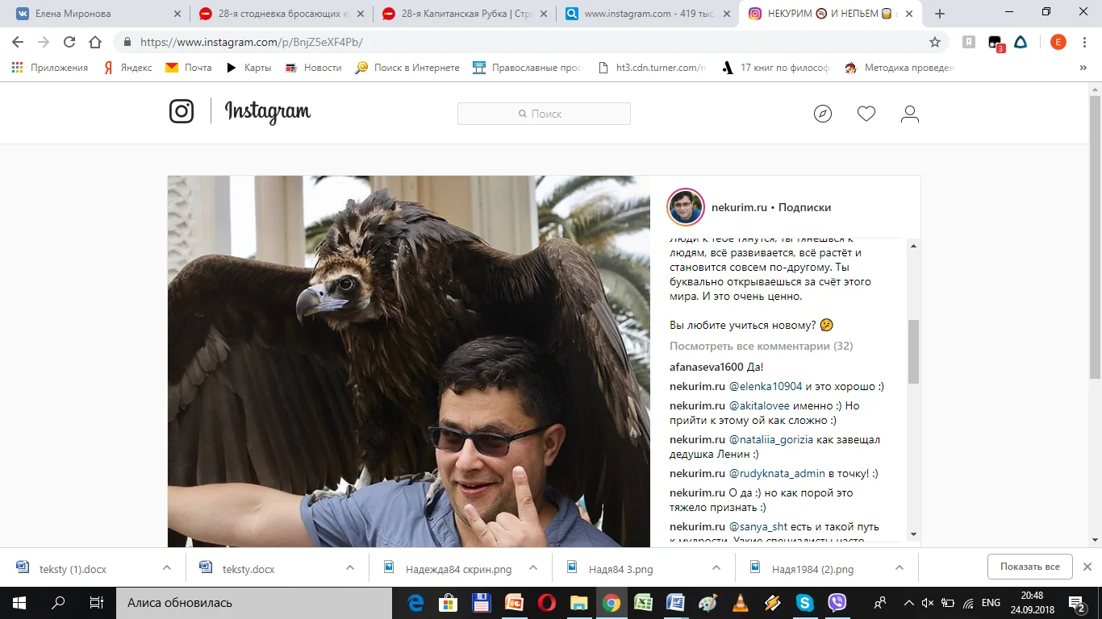This screenshot has width=1102, height=619.
Task: Open Task View on the taskbar
Action: click(96, 603)
